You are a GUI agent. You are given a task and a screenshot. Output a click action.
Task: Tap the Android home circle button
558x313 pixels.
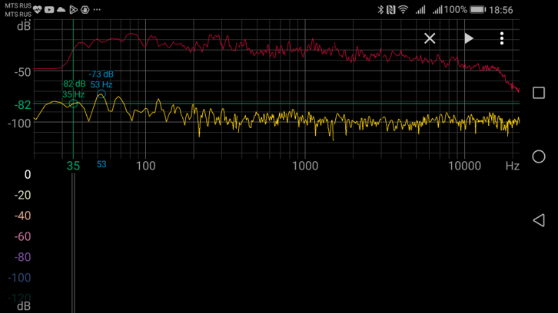coord(539,156)
